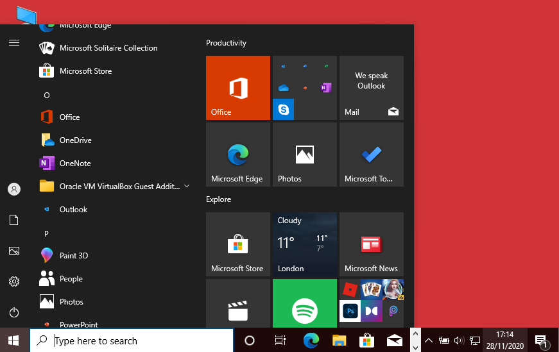Image resolution: width=559 pixels, height=352 pixels.
Task: Open OneNote icon in the folder tile
Action: click(326, 88)
